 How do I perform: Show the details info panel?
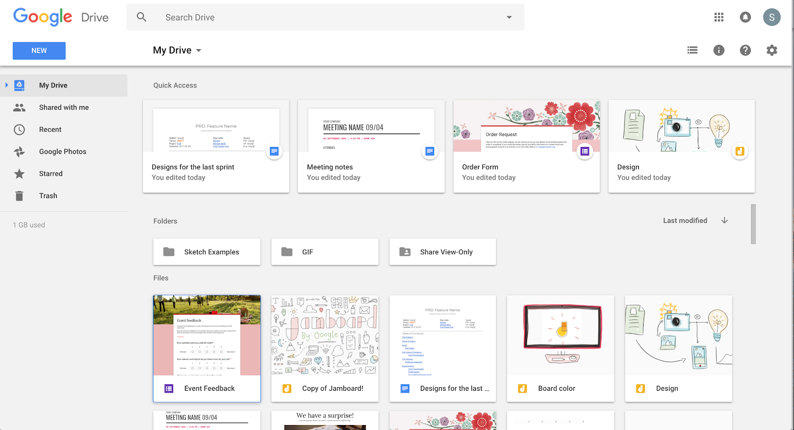click(719, 50)
